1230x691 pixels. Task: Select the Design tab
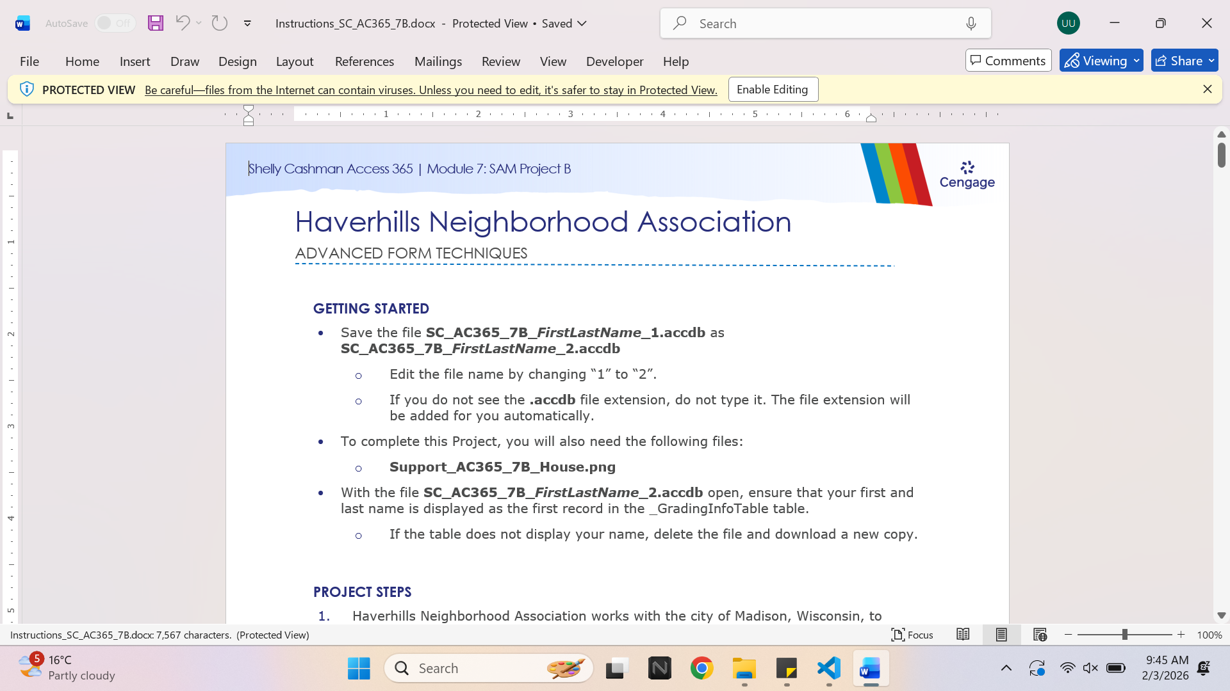(x=238, y=61)
